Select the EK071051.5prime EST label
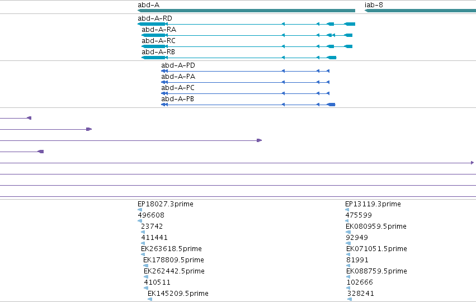This screenshot has height=302, width=476. [x=377, y=249]
